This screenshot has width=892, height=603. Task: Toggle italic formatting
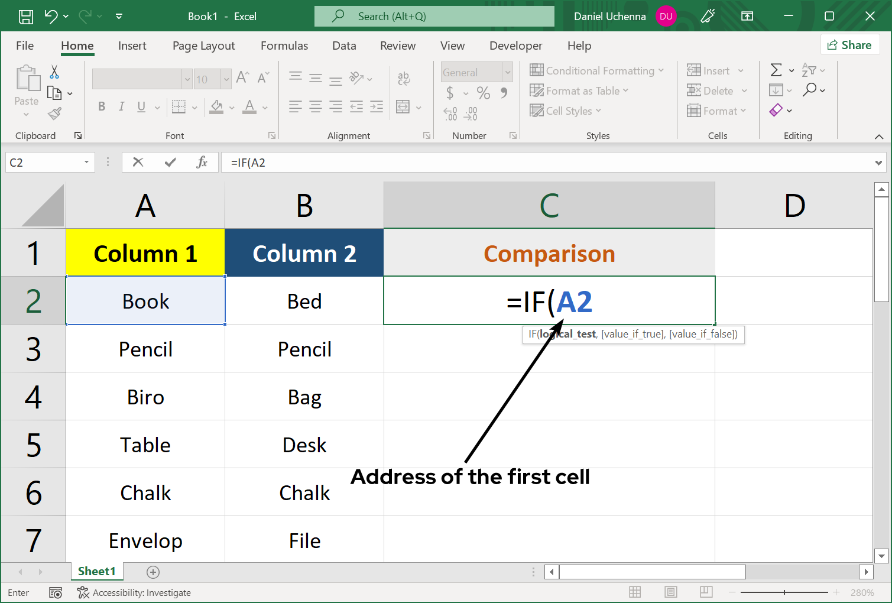click(121, 106)
